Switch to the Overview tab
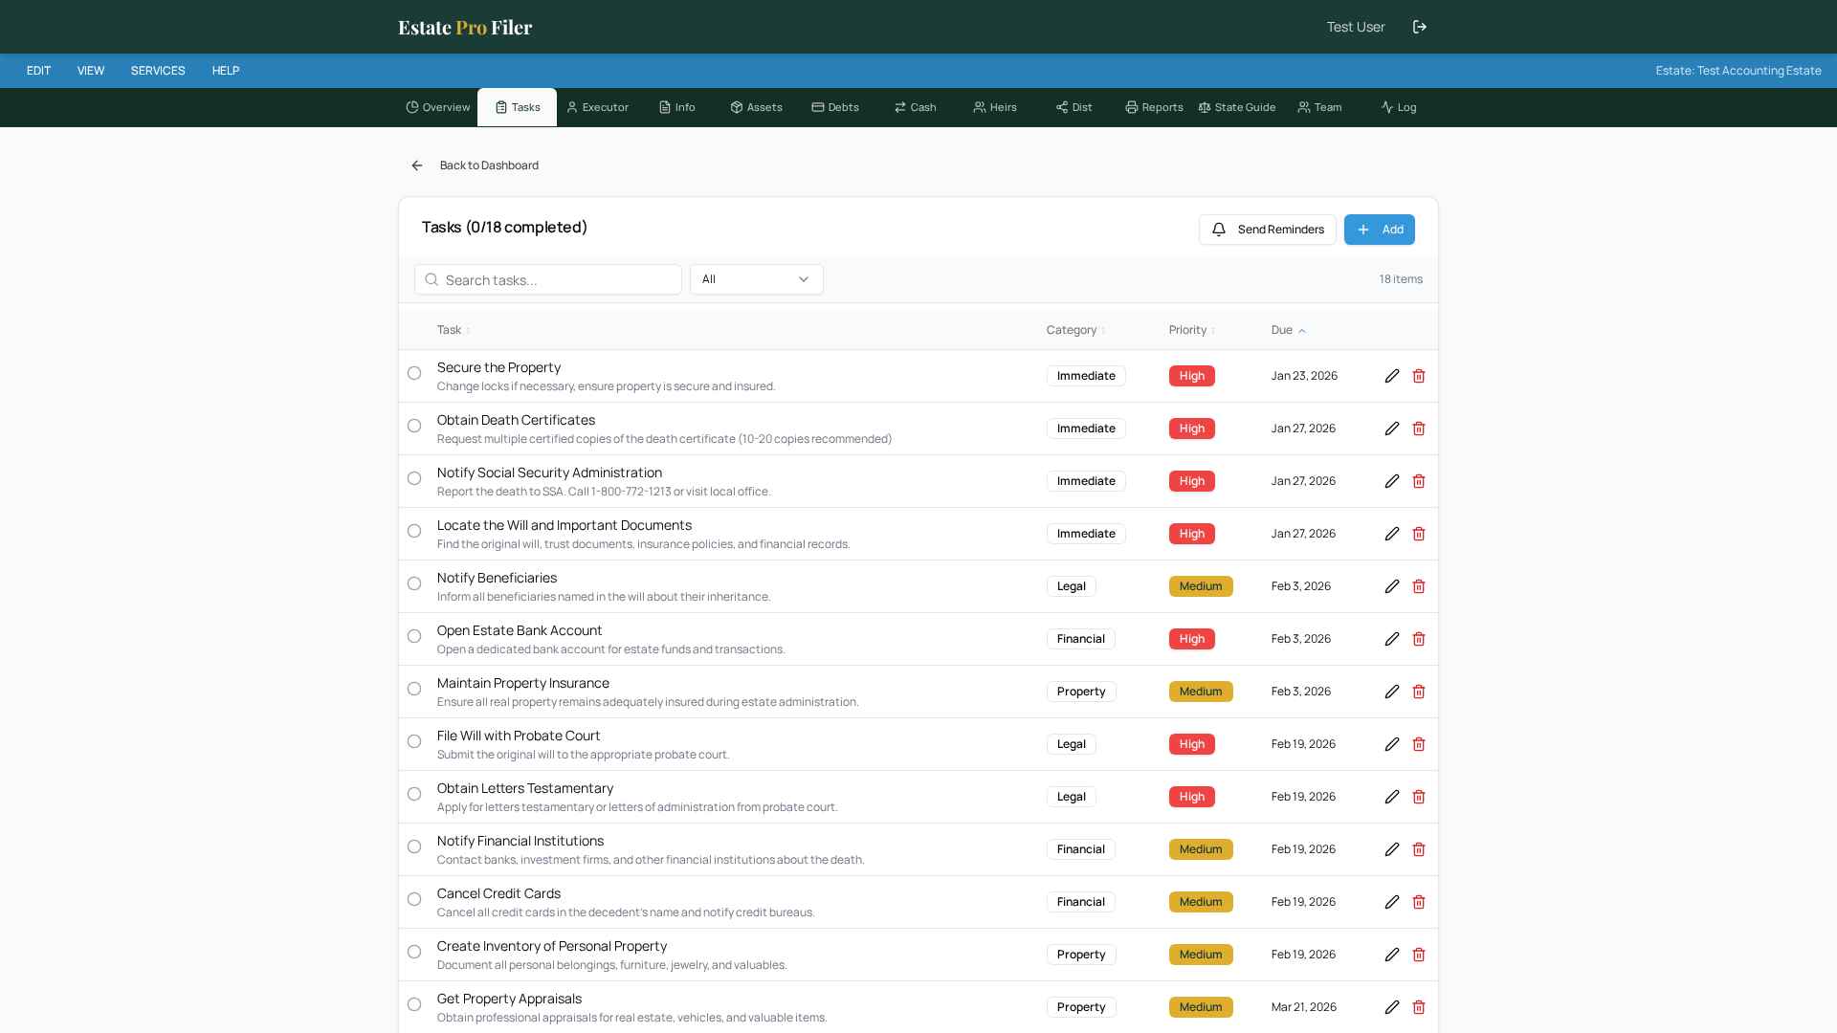 [x=438, y=107]
